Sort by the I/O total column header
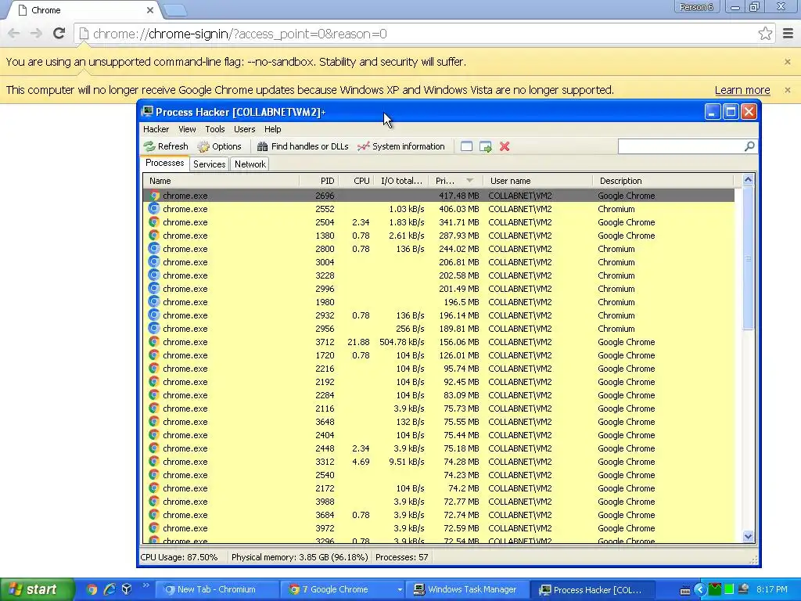 [402, 181]
